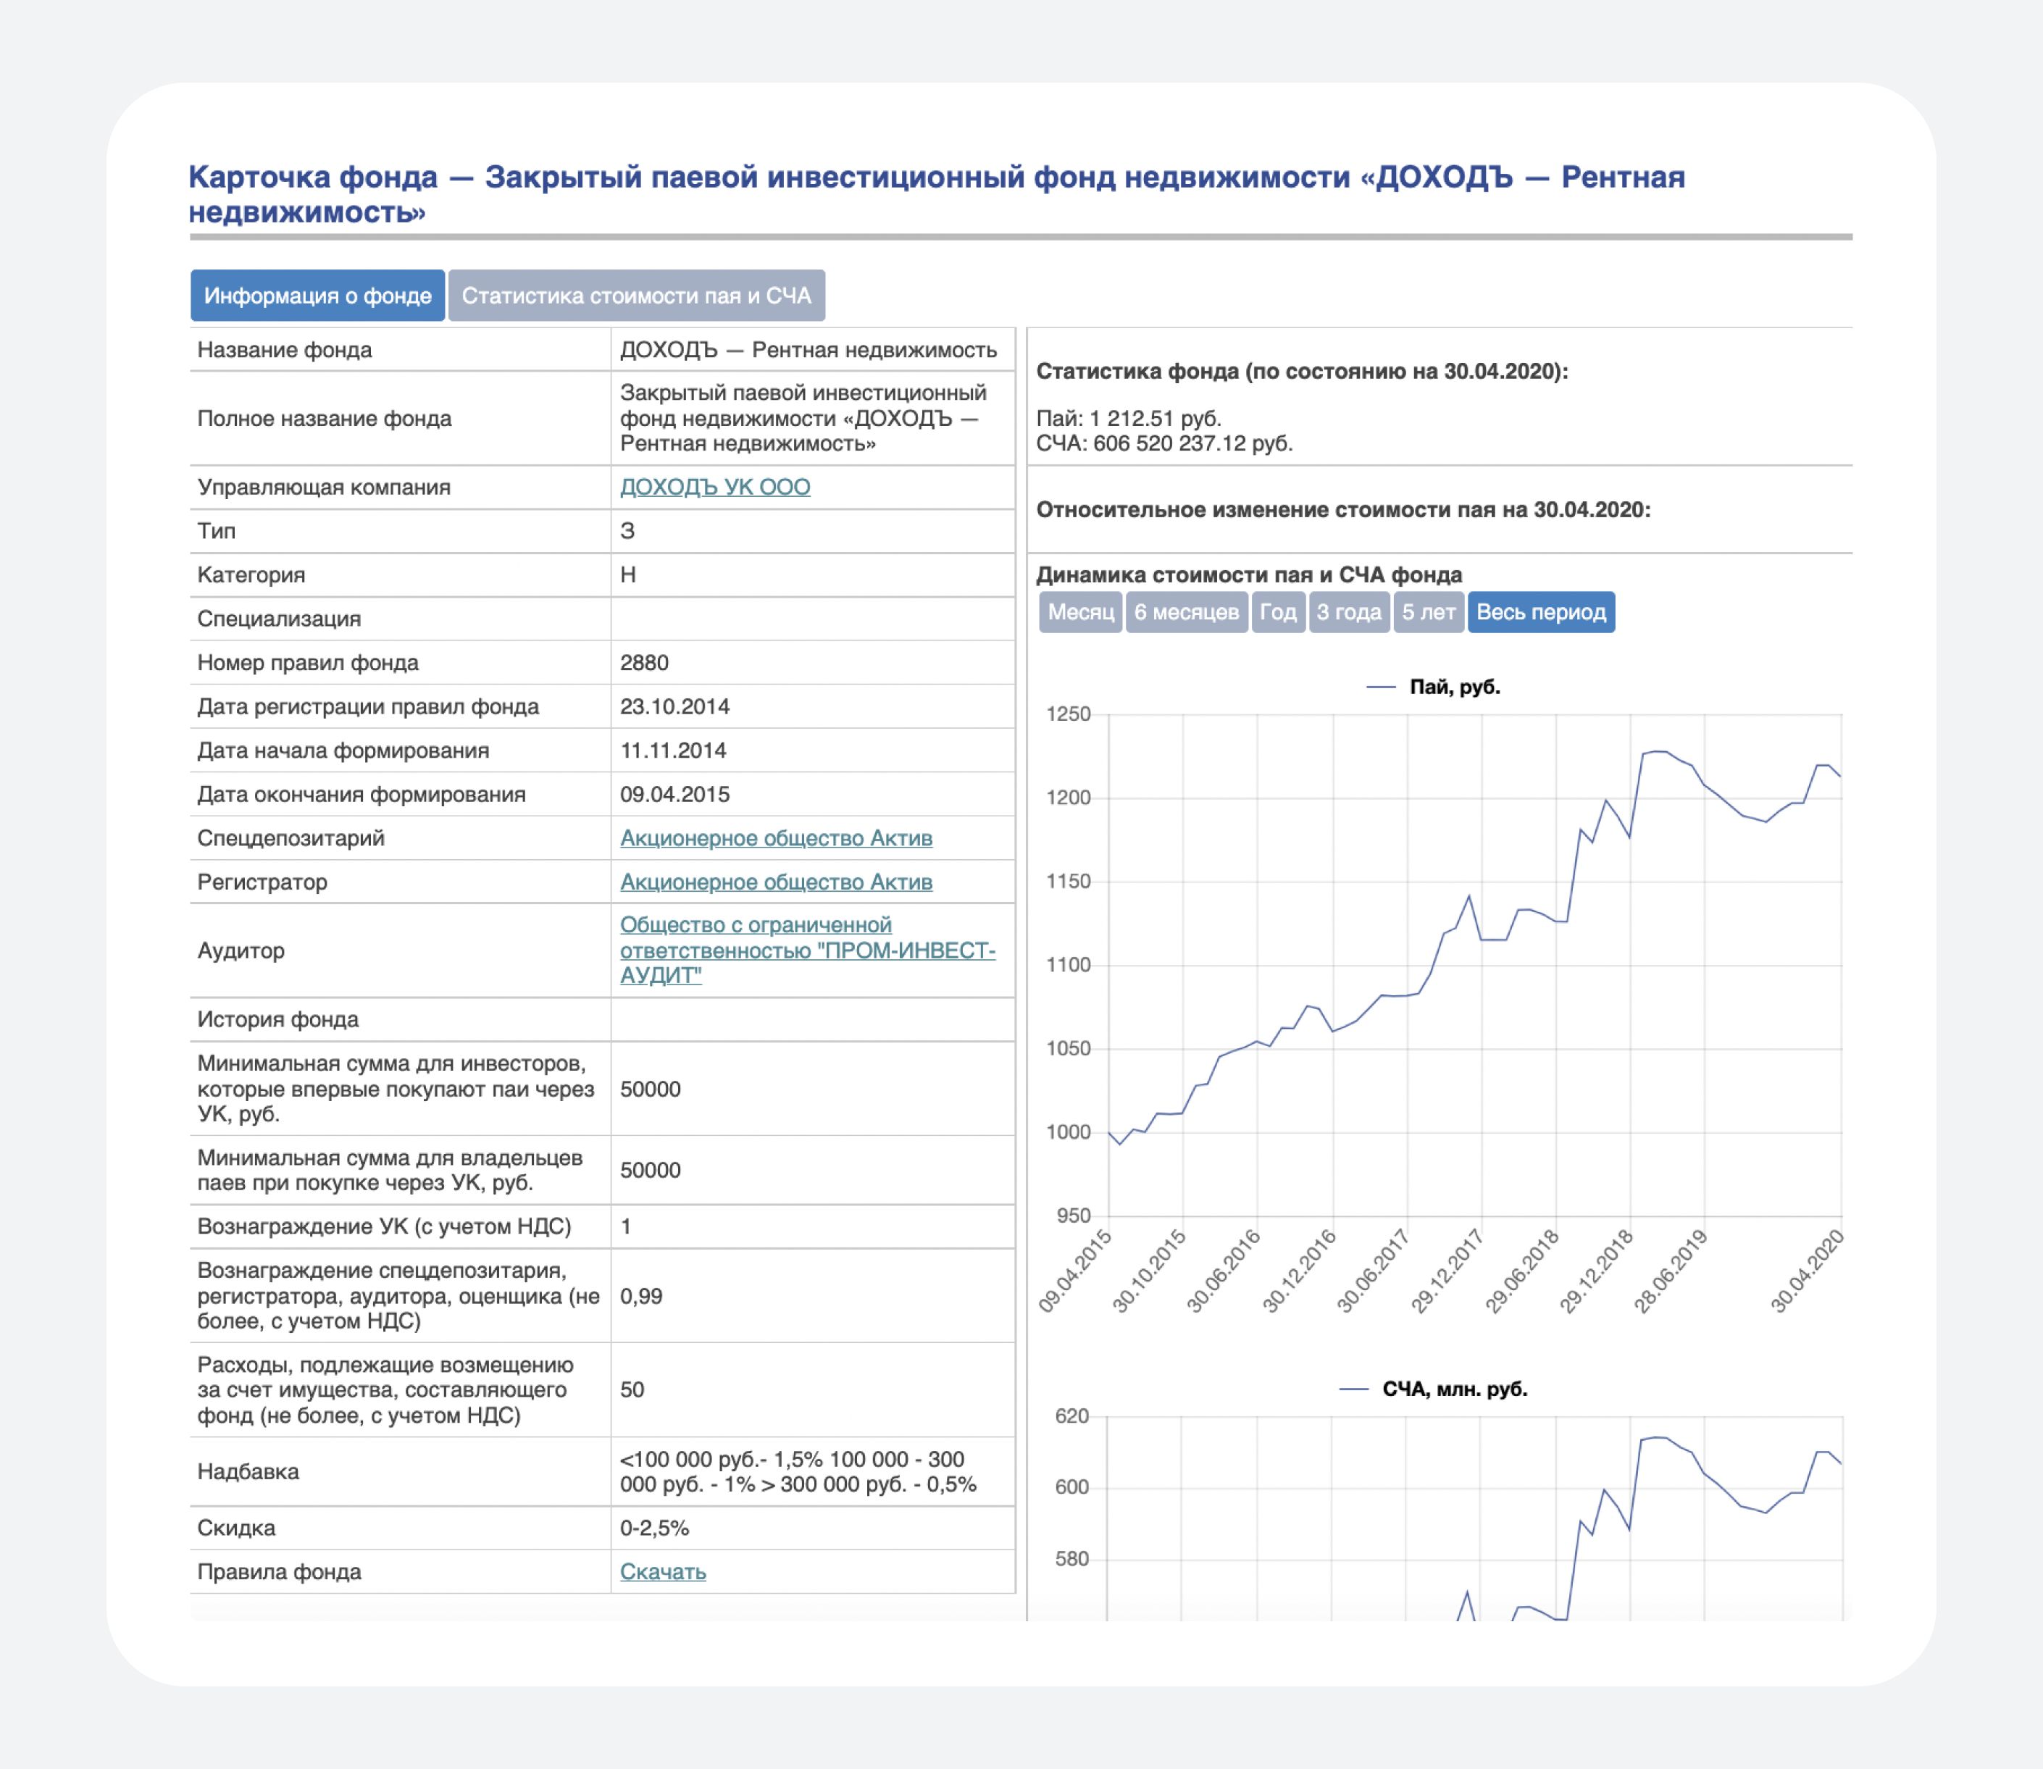Select the Весь период button
Viewport: 2043px width, 1769px height.
1540,612
